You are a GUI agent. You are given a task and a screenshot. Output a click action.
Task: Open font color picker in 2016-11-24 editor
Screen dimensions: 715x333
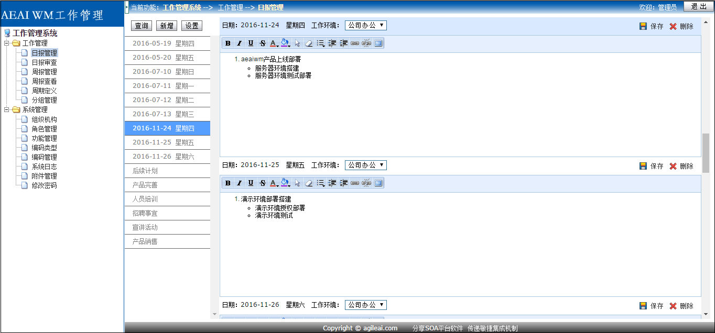coord(274,43)
